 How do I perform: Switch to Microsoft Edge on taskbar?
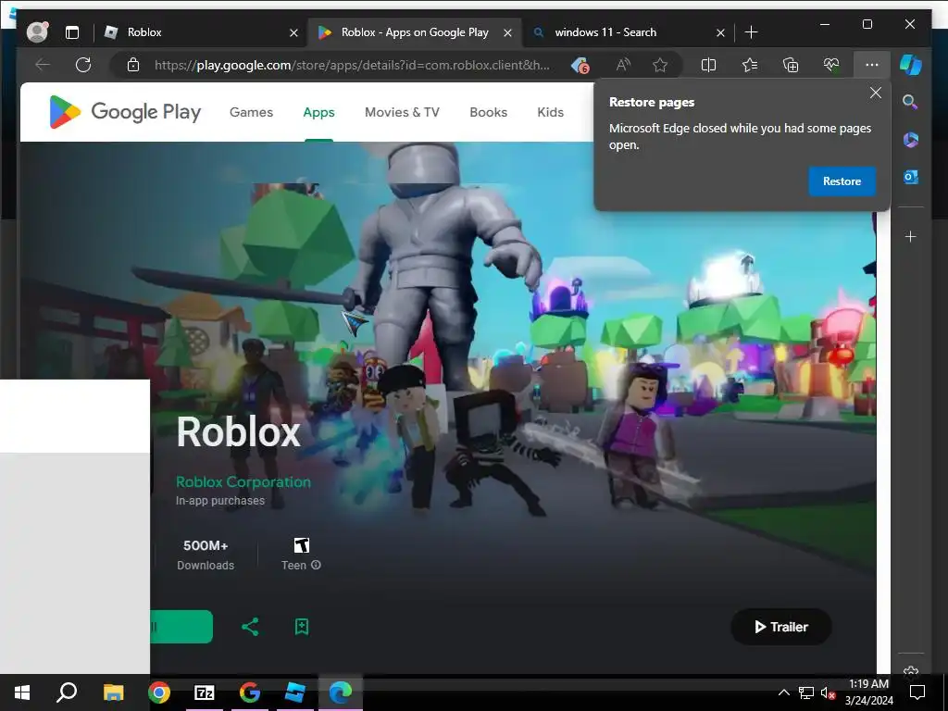[341, 692]
